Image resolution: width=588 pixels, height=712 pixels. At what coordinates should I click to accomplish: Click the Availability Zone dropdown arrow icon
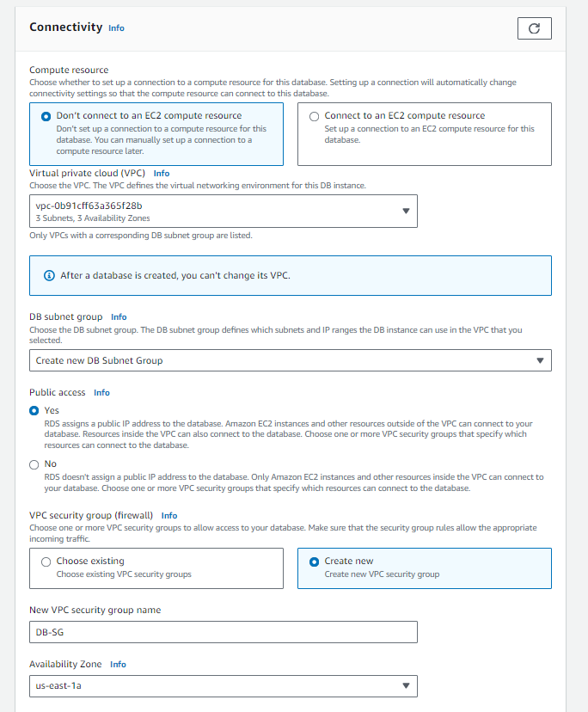point(406,685)
